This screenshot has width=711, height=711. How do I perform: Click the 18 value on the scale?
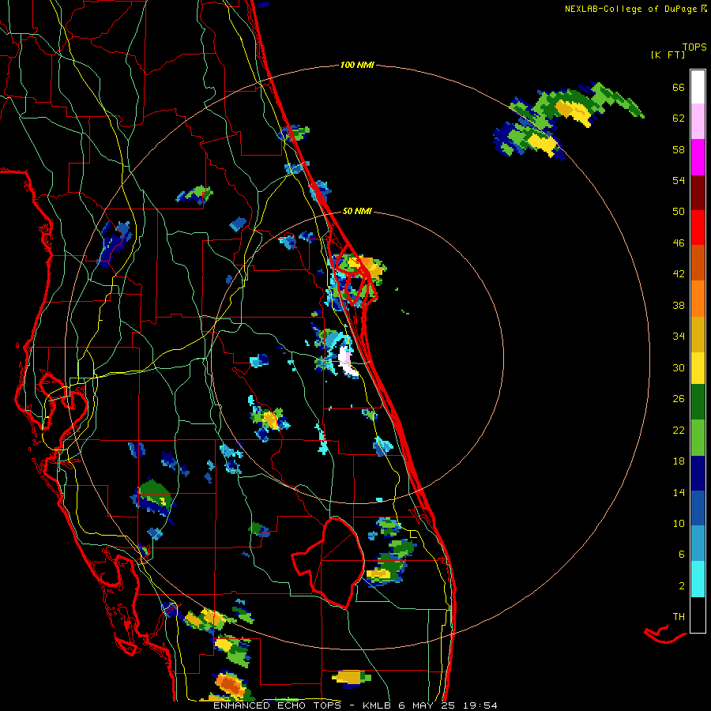pyautogui.click(x=679, y=461)
